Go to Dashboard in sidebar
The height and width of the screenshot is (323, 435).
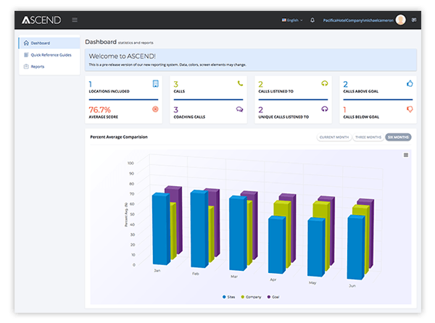[x=49, y=43]
